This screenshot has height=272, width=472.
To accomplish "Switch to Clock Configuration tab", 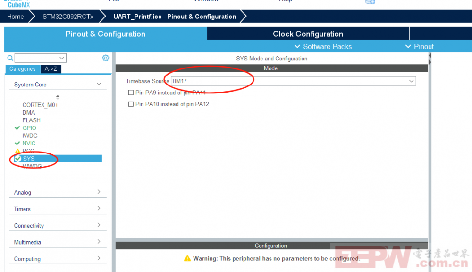I will 308,34.
